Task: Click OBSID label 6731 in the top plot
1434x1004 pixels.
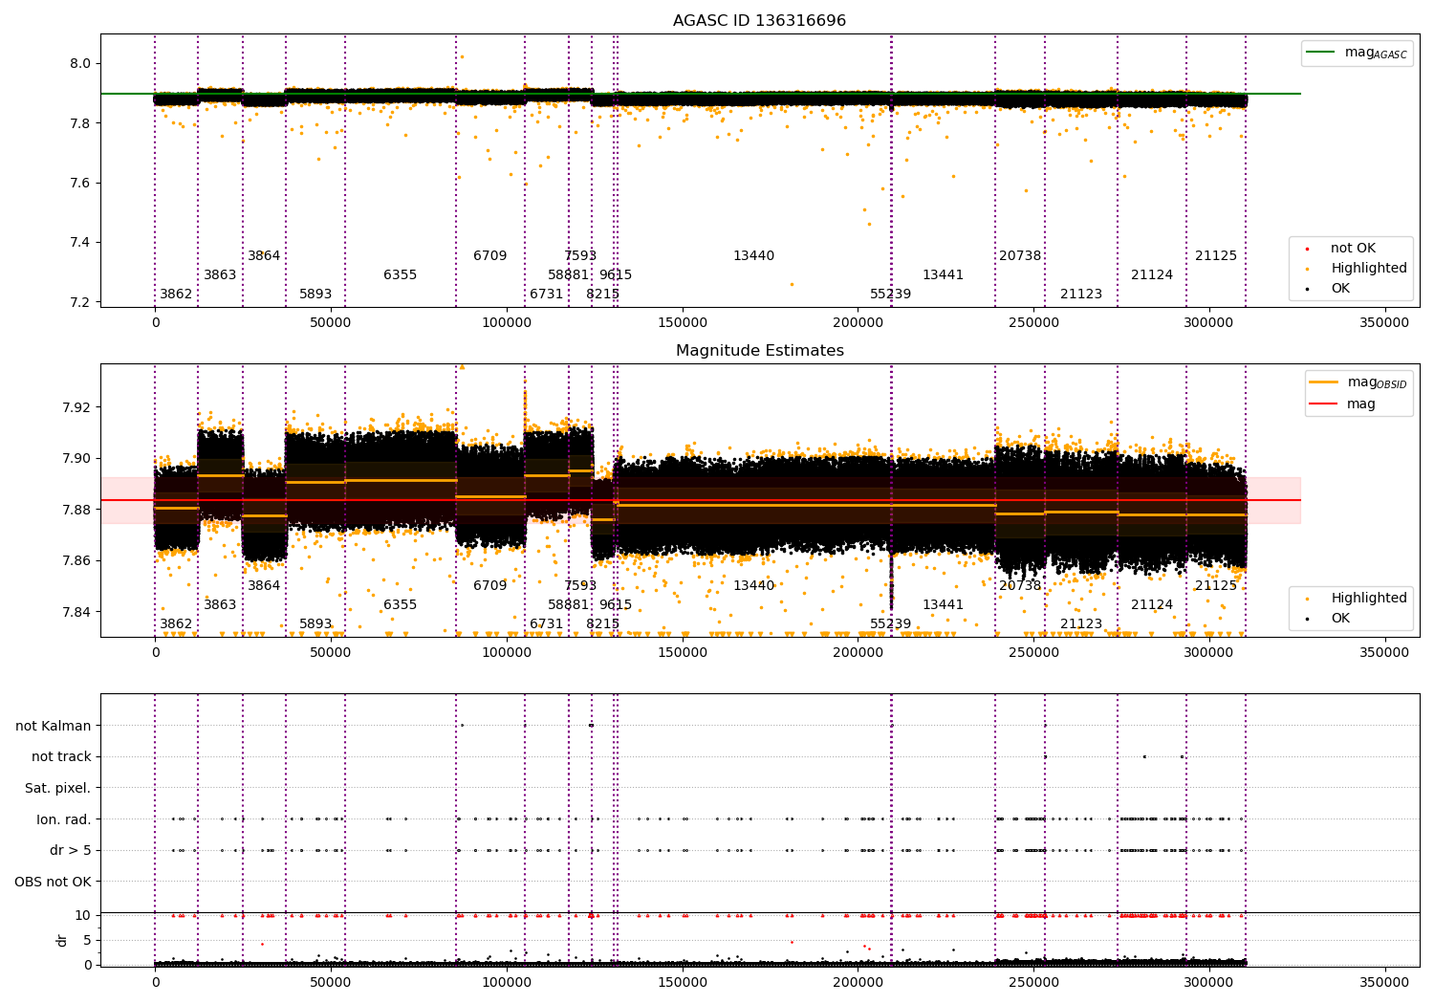Action: click(546, 295)
